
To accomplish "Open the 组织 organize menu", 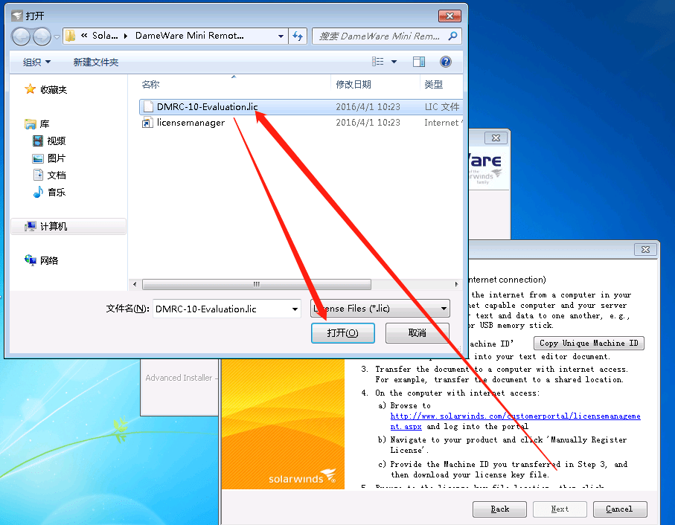I will (x=36, y=62).
